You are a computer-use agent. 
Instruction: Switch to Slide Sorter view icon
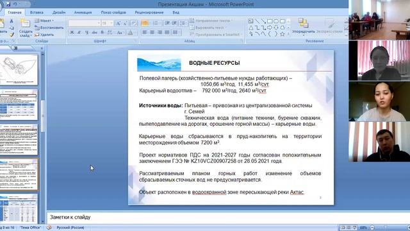click(348, 228)
